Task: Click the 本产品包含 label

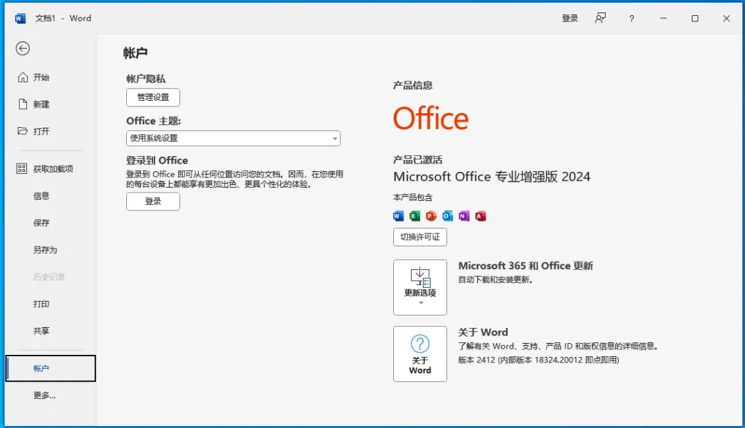Action: [x=413, y=197]
